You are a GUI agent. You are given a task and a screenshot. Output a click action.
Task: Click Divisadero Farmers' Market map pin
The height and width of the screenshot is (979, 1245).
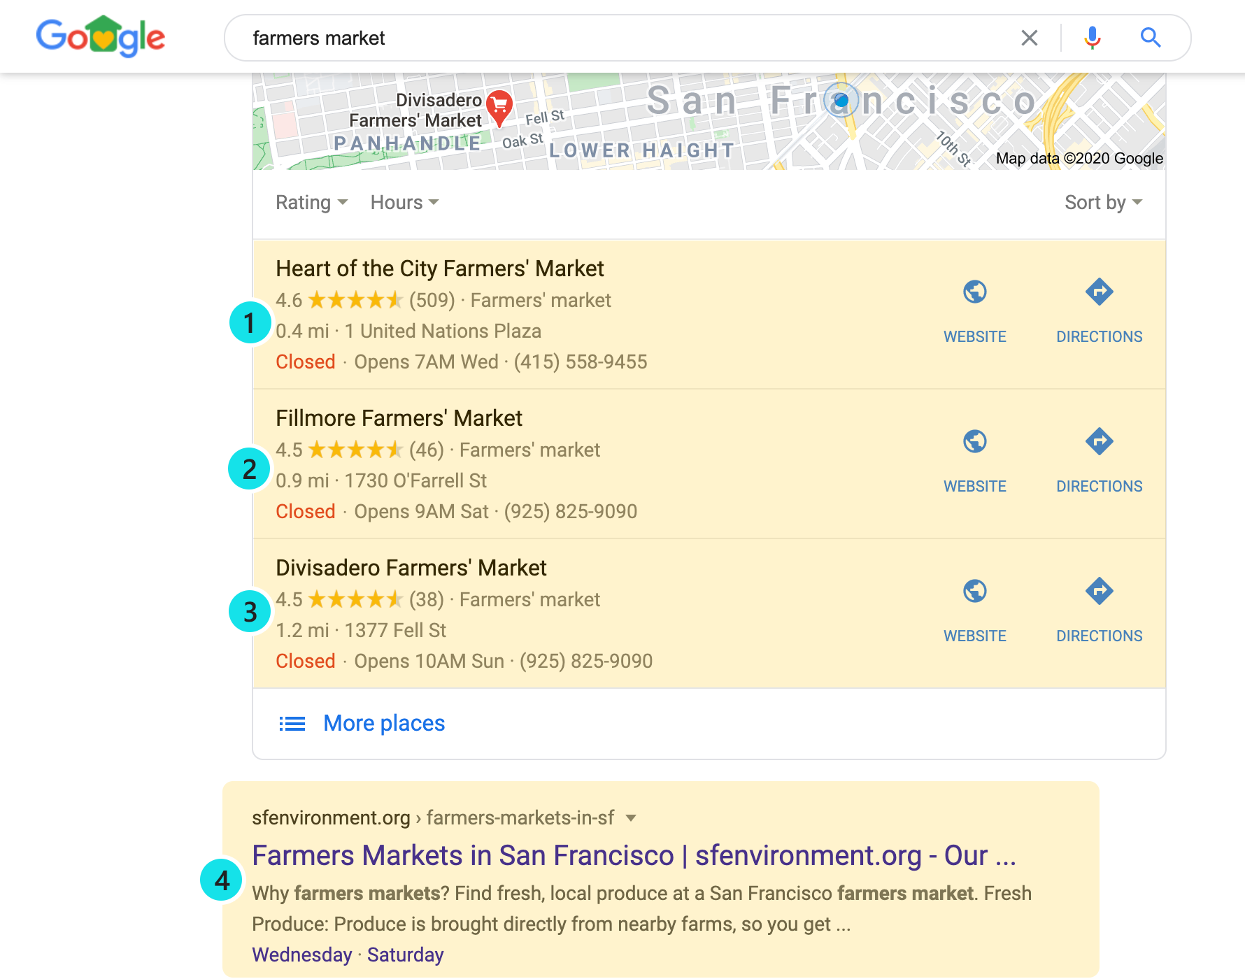pyautogui.click(x=499, y=108)
